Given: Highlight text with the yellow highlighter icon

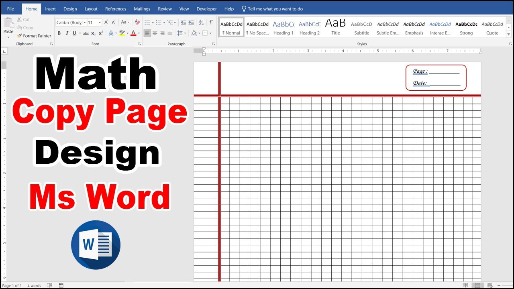Looking at the screenshot, I should coord(122,33).
